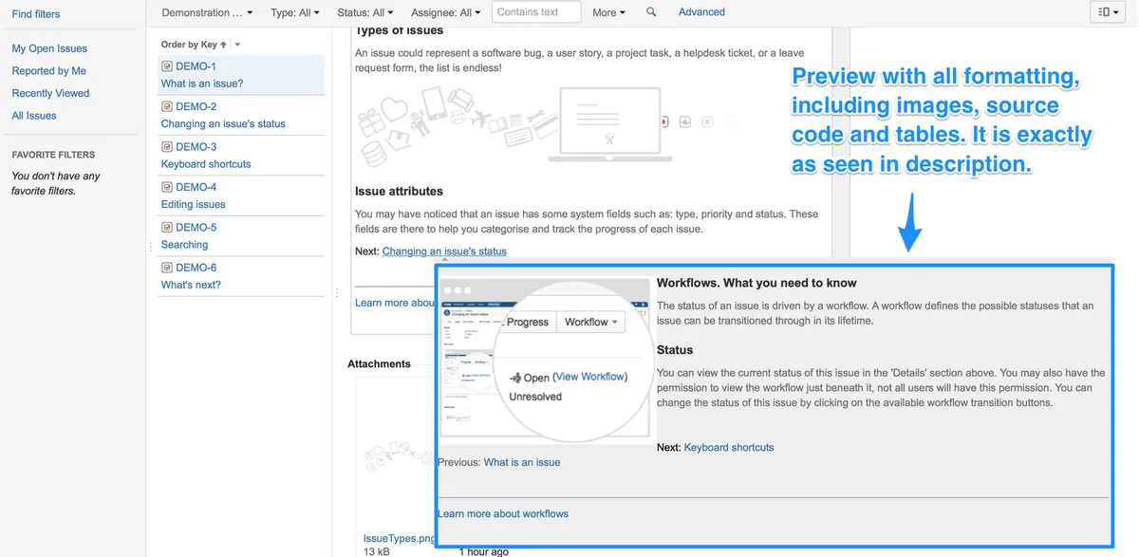Open the Assignee: All filter dropdown

[x=446, y=12]
